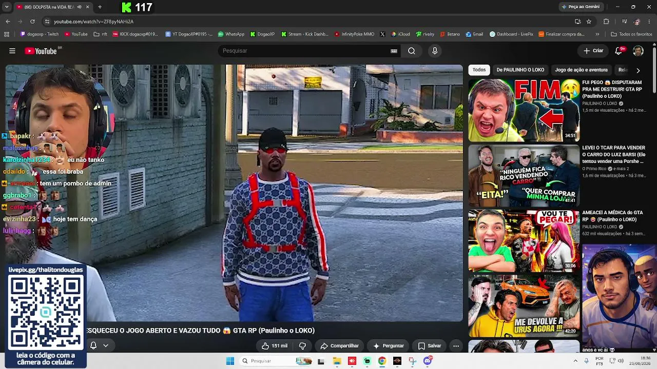The width and height of the screenshot is (657, 369).
Task: Click the Peça ao Gemini button
Action: click(581, 7)
